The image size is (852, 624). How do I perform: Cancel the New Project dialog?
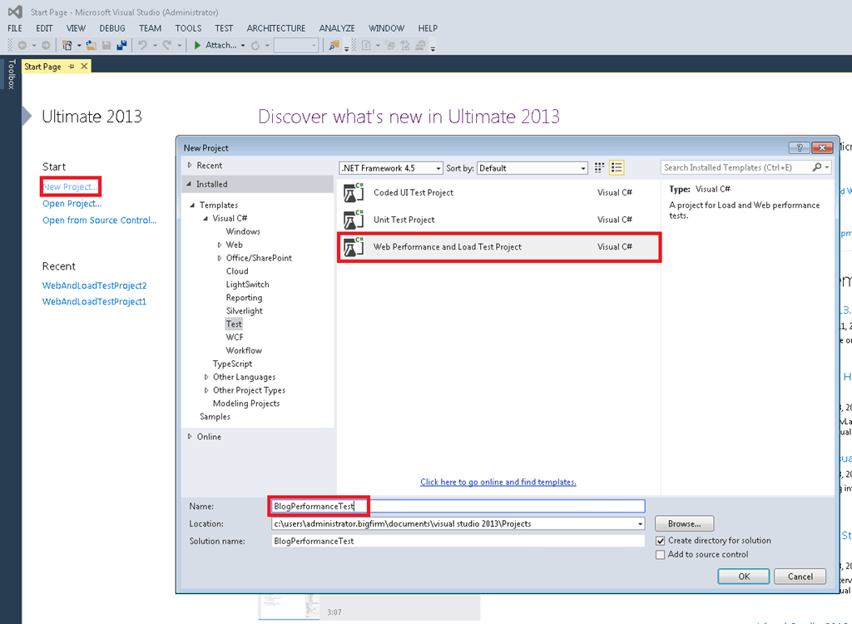pos(800,577)
